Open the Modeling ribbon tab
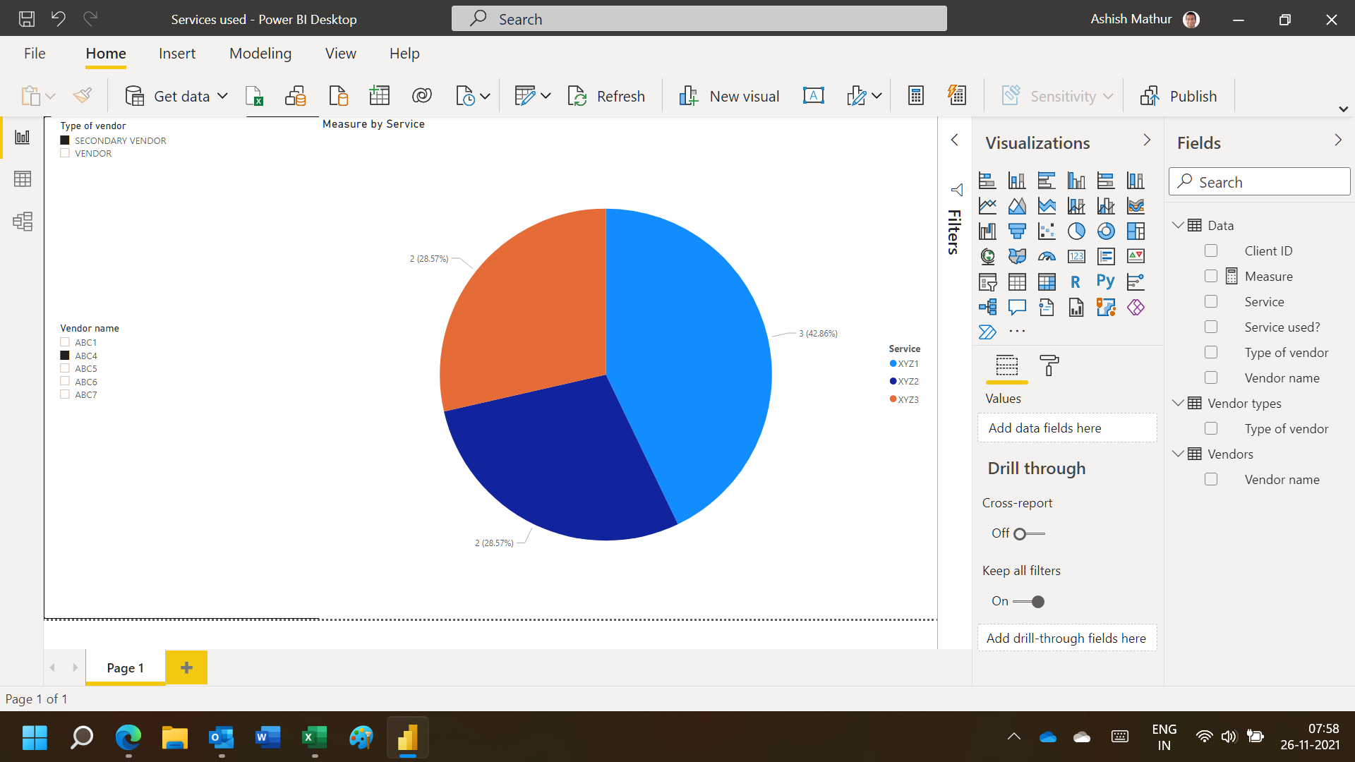1355x762 pixels. click(260, 54)
